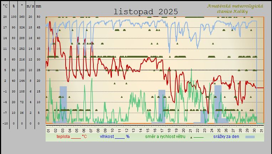
Task: Click the red line sample beside teplota
Action: tap(76, 138)
